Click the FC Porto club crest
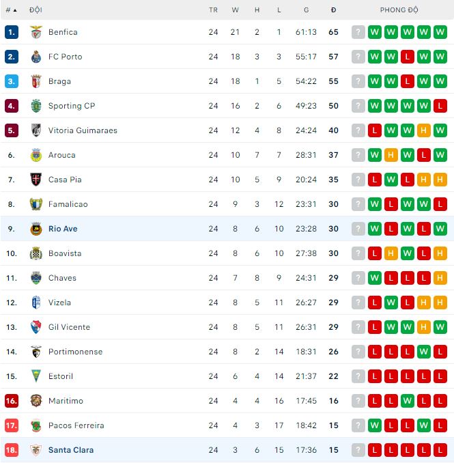 [x=36, y=57]
